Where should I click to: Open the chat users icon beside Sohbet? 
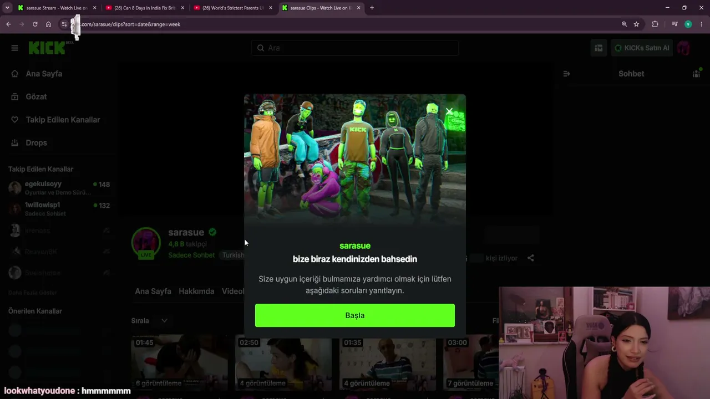click(x=696, y=74)
